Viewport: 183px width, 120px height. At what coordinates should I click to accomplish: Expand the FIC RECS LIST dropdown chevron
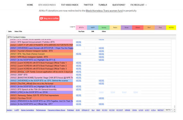(146, 5)
